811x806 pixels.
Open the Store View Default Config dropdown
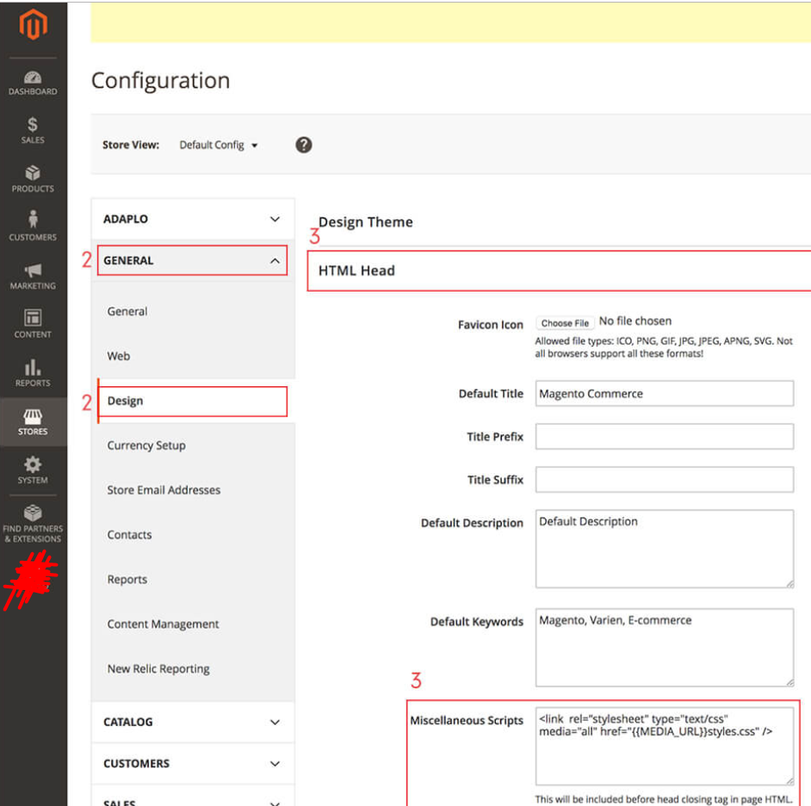(219, 145)
